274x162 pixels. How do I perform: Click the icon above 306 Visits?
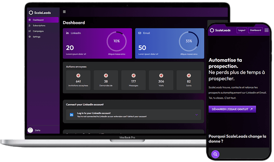(x=161, y=75)
